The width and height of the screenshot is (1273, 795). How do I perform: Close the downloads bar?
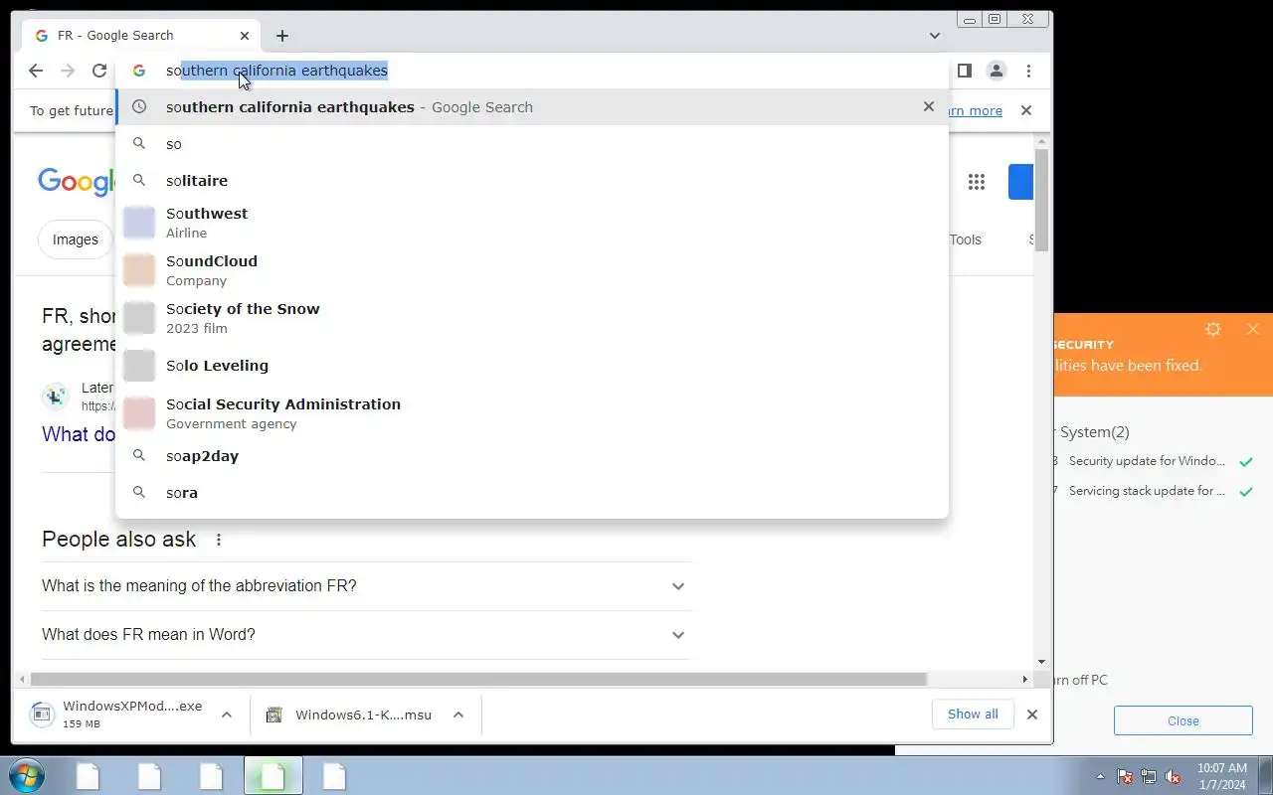1032,715
